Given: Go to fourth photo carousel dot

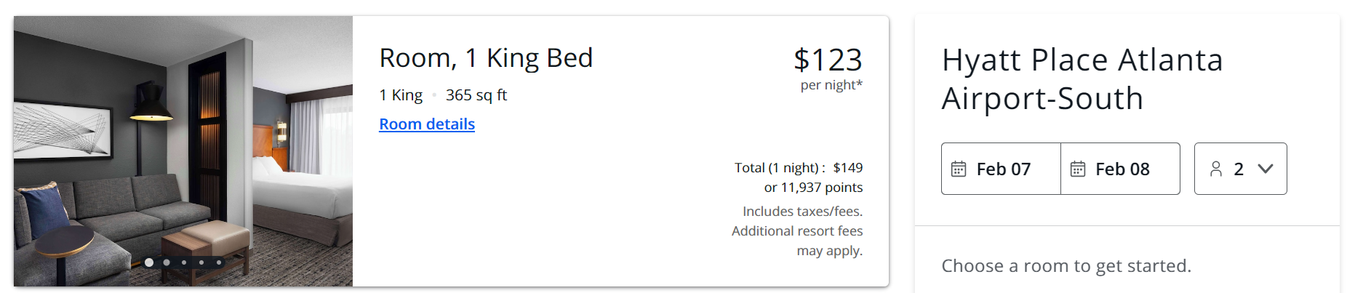Looking at the screenshot, I should tap(201, 262).
